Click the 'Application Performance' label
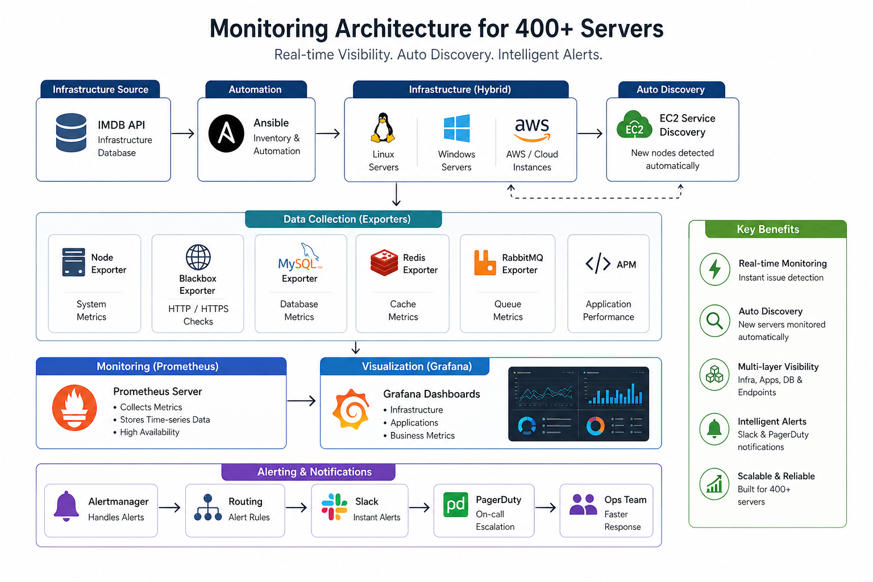Image resolution: width=873 pixels, height=582 pixels. click(609, 311)
